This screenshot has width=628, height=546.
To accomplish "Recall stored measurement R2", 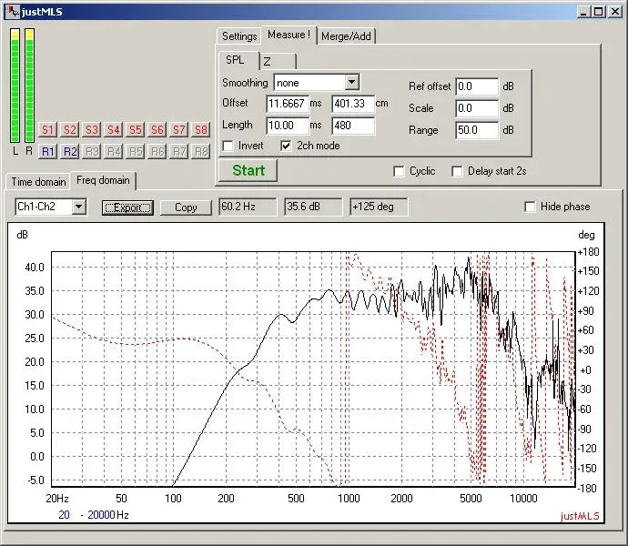I will 70,151.
